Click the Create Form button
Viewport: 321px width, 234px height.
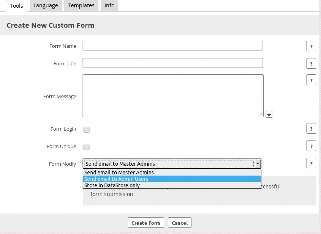coord(146,223)
